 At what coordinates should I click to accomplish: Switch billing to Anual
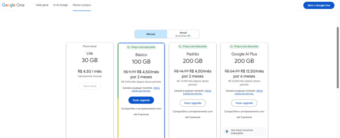tap(183, 34)
